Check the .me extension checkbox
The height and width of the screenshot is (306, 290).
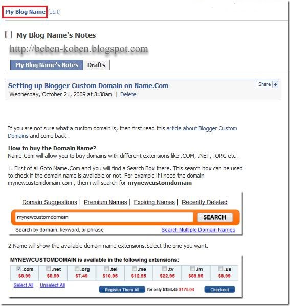coord(134,269)
